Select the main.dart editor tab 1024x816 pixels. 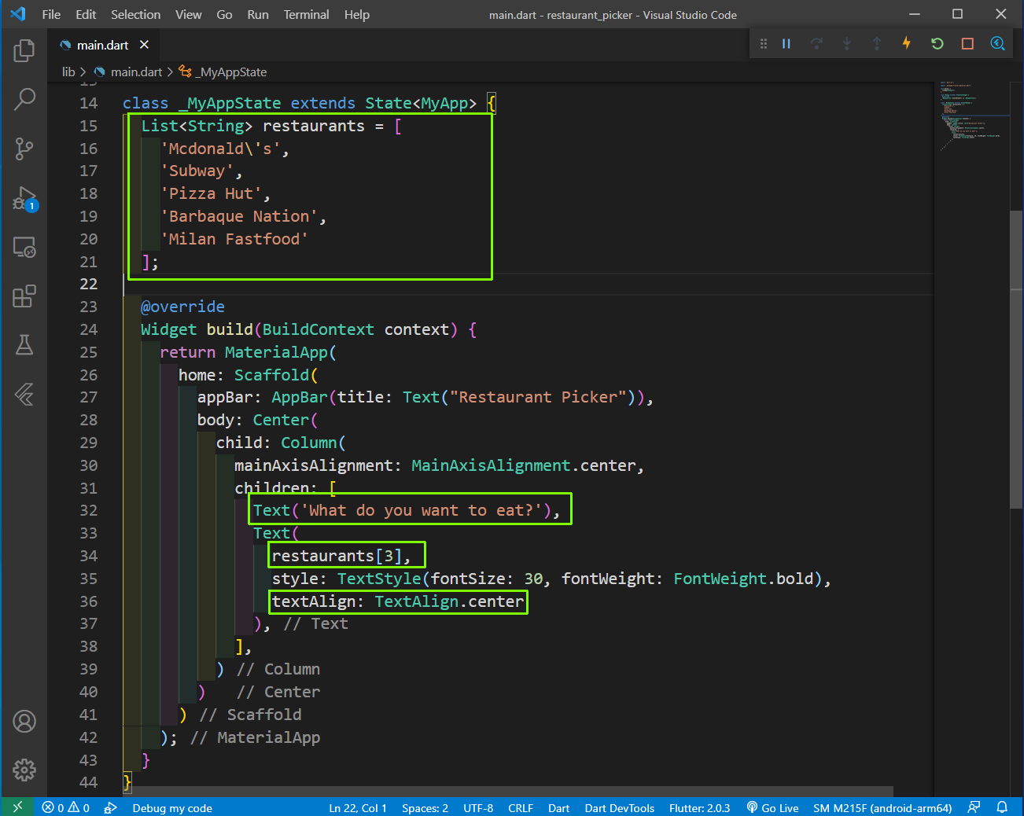point(102,45)
